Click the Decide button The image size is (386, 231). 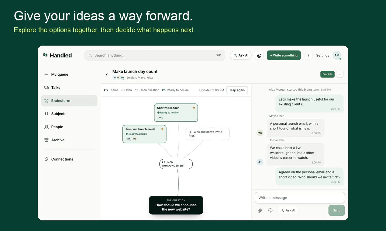coord(327,74)
